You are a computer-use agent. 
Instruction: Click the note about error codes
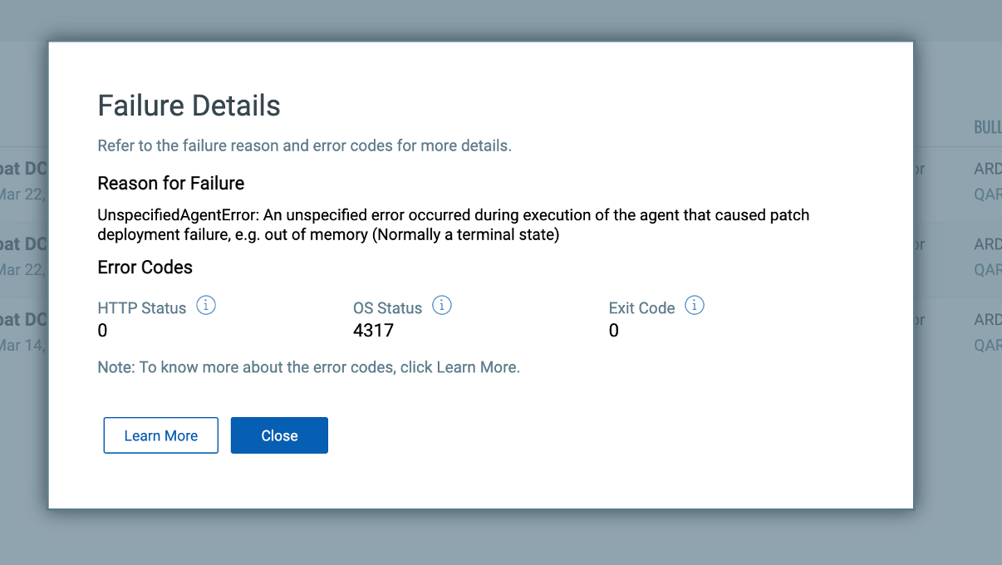(x=308, y=366)
